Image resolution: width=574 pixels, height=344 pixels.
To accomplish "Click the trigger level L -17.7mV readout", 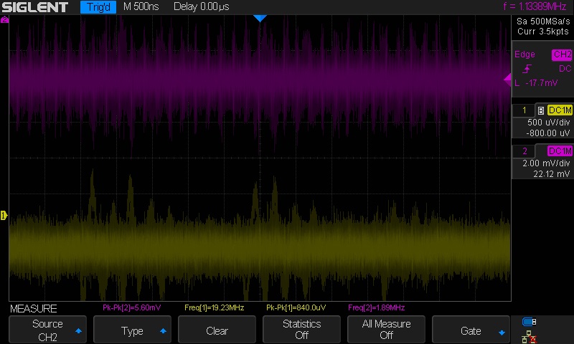I will pos(536,83).
